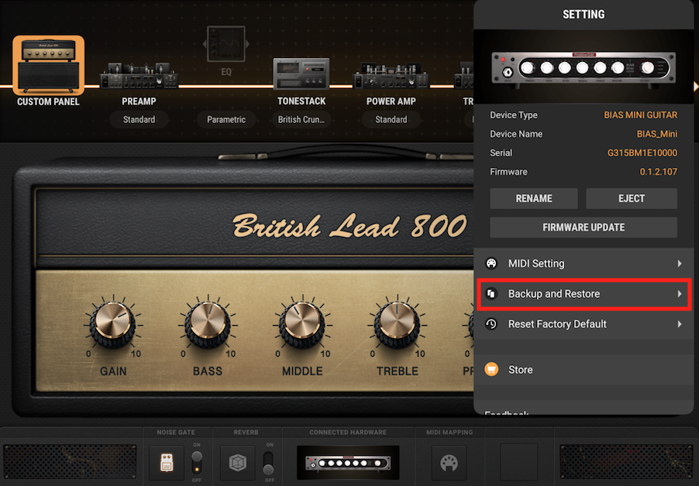Open the Preamp Standard type dropdown
This screenshot has width=699, height=486.
[x=139, y=120]
